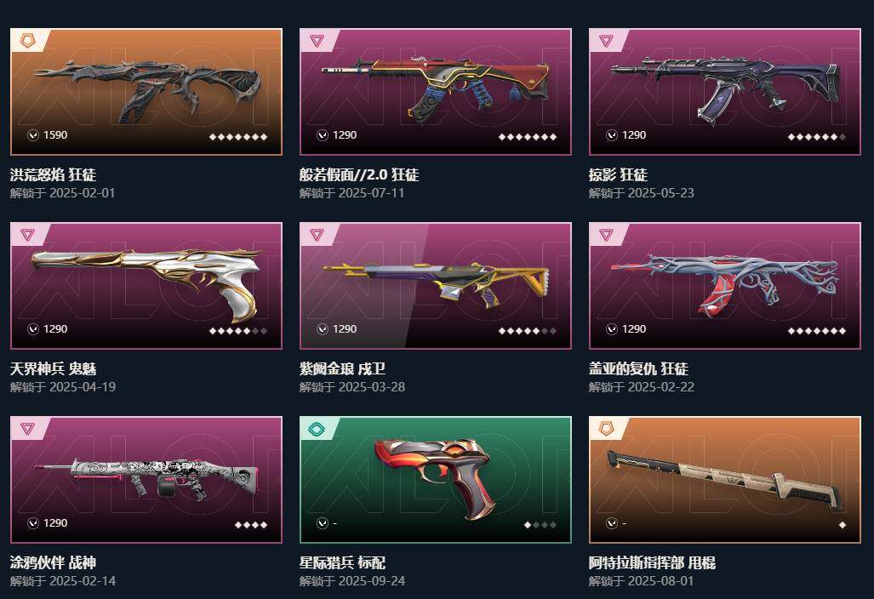The image size is (874, 599).
Task: Click level diamonds on 星际猎兵 标配 card
Action: [x=540, y=525]
